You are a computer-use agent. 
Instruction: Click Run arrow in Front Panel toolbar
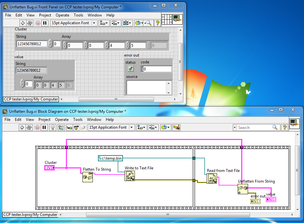pyautogui.click(x=23, y=23)
